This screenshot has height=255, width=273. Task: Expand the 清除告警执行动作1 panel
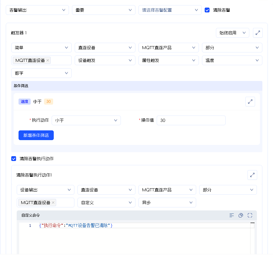click(252, 175)
